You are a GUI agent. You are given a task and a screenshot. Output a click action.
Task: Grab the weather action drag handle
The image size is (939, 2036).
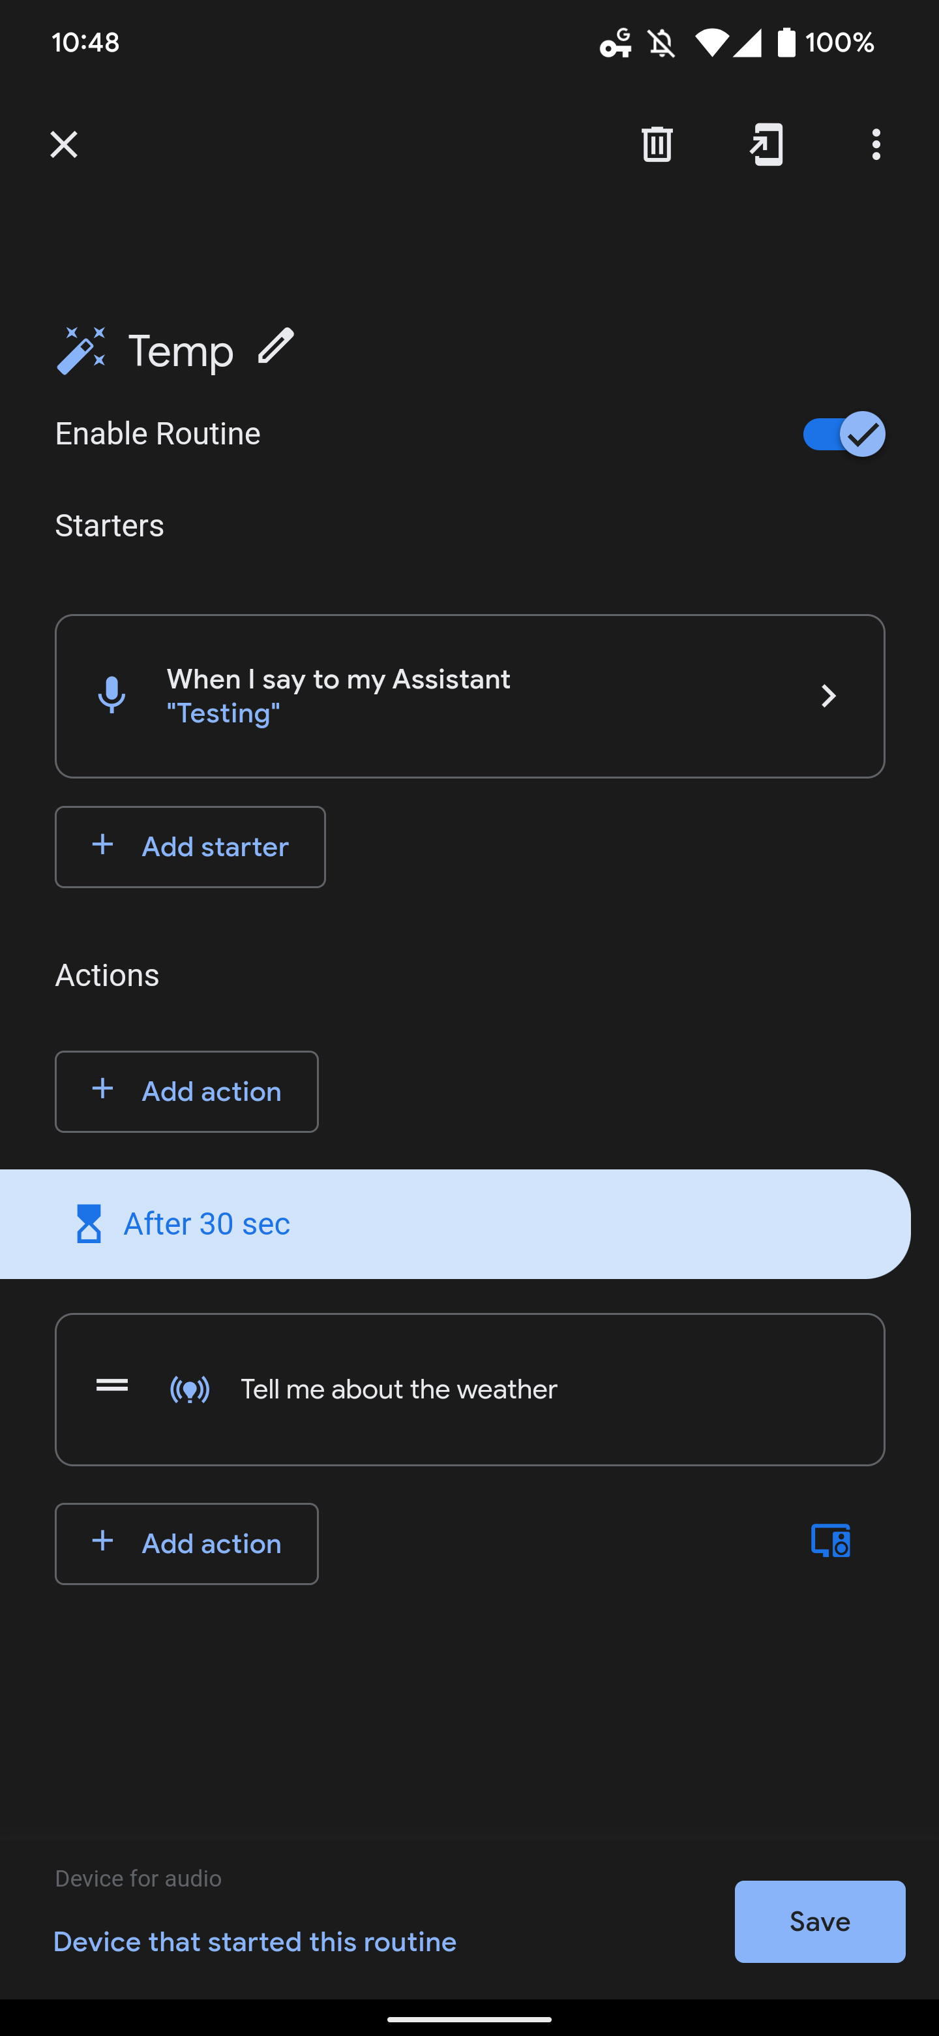112,1385
